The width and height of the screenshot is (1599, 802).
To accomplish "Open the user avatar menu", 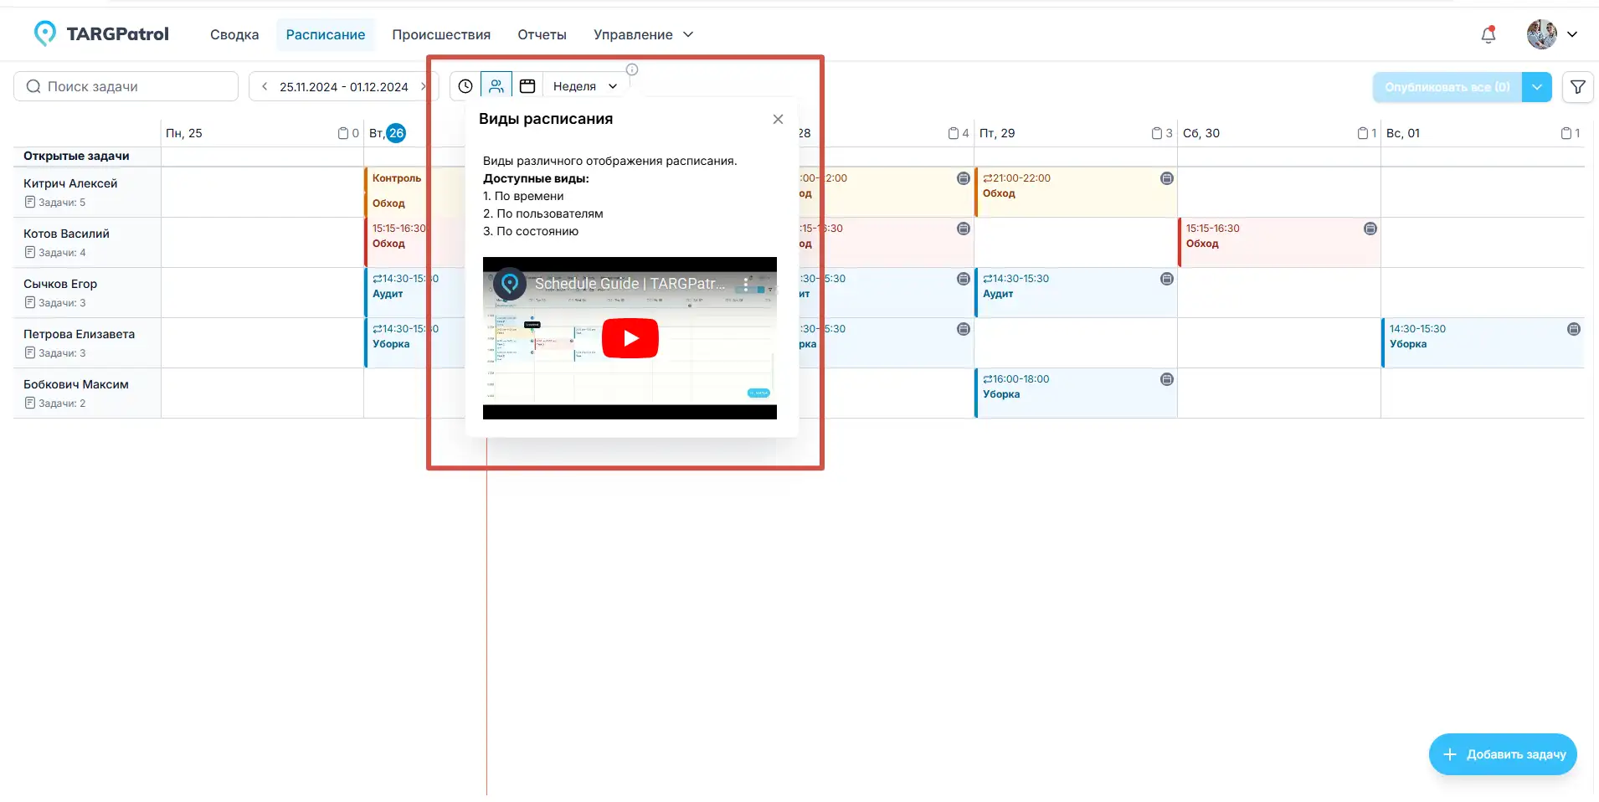I will (x=1541, y=34).
